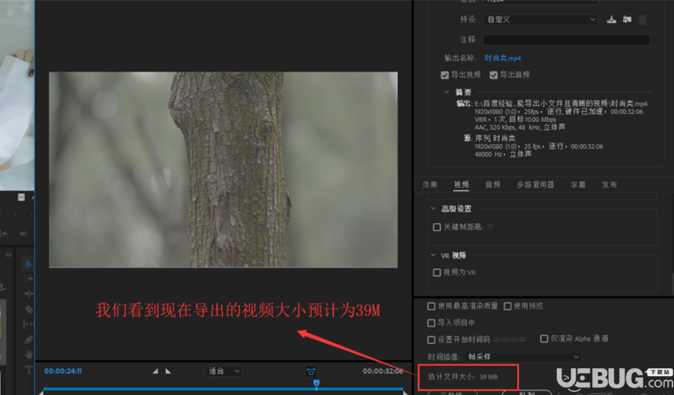Switch to the 音频 tab
This screenshot has height=395, width=674.
tap(493, 185)
